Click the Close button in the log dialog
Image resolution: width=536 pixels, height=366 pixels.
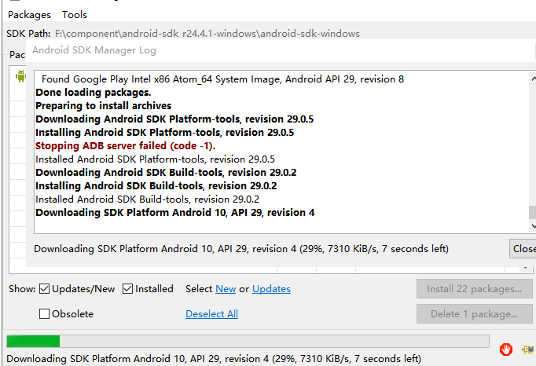[523, 248]
